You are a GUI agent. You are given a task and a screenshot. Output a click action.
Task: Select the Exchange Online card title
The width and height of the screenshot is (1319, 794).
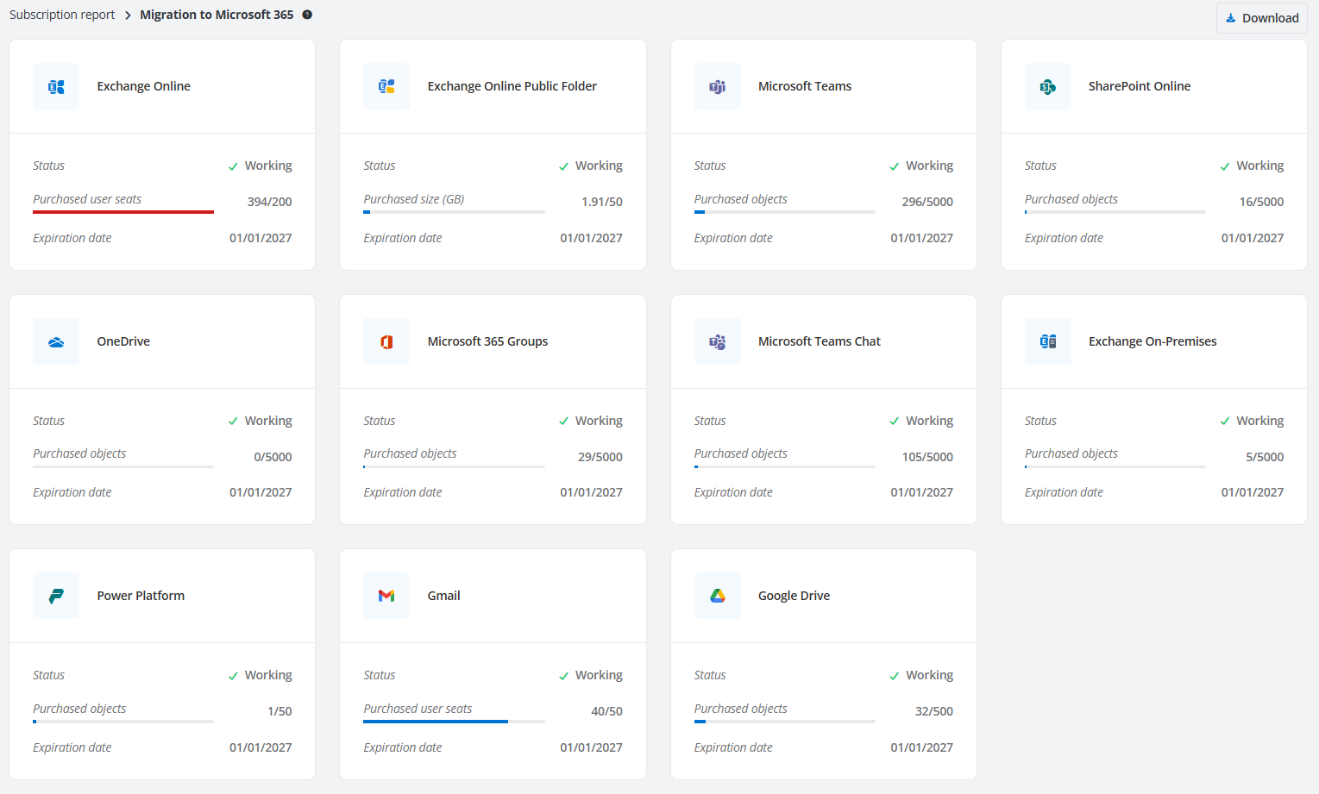coord(144,86)
